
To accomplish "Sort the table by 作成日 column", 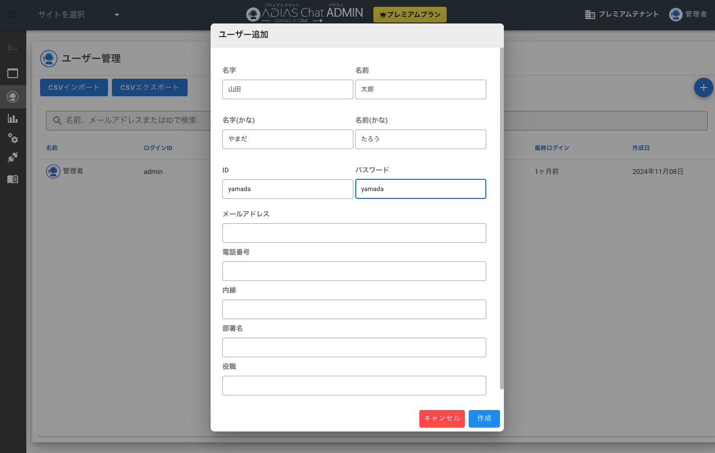I will (x=641, y=148).
